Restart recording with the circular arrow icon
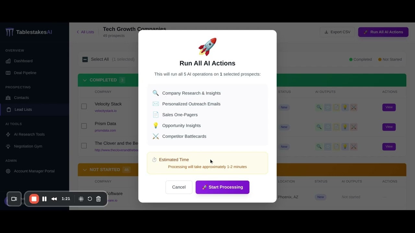This screenshot has height=233, width=415. [x=90, y=199]
